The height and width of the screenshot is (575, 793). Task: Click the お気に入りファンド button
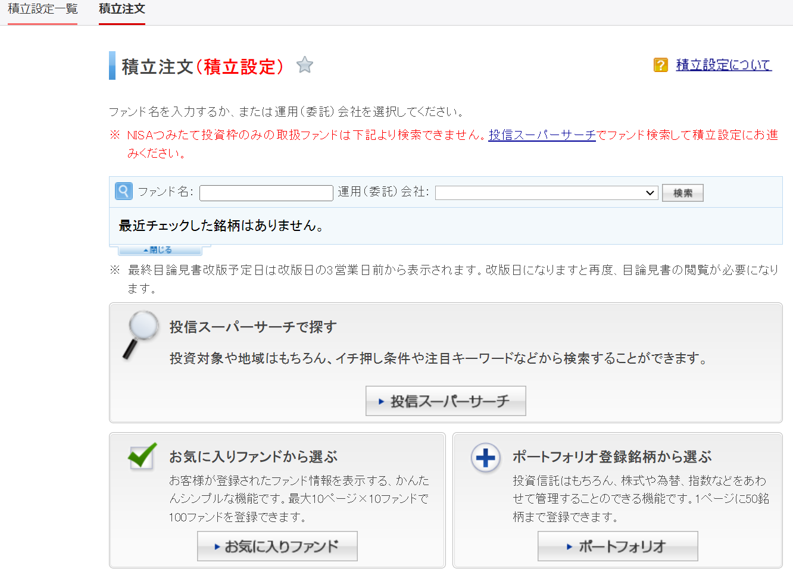tap(277, 546)
